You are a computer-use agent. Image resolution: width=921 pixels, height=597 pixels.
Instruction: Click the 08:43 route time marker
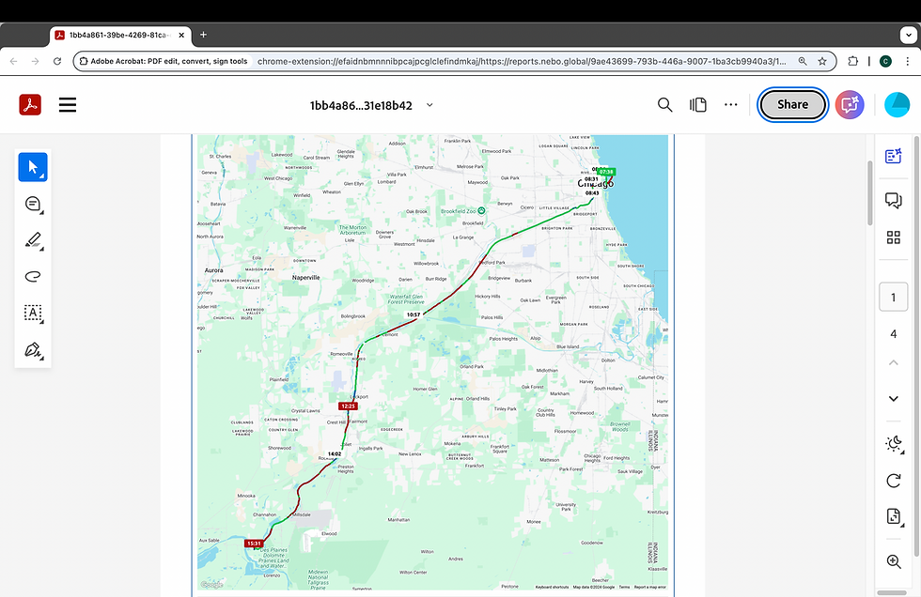point(592,193)
